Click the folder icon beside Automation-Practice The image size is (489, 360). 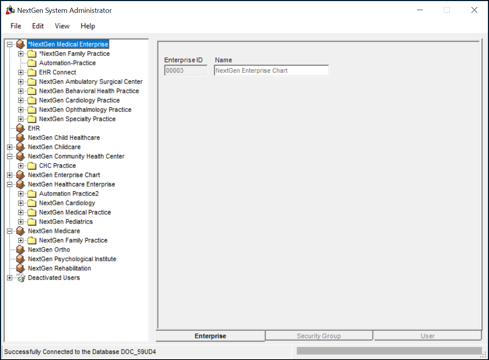(32, 63)
